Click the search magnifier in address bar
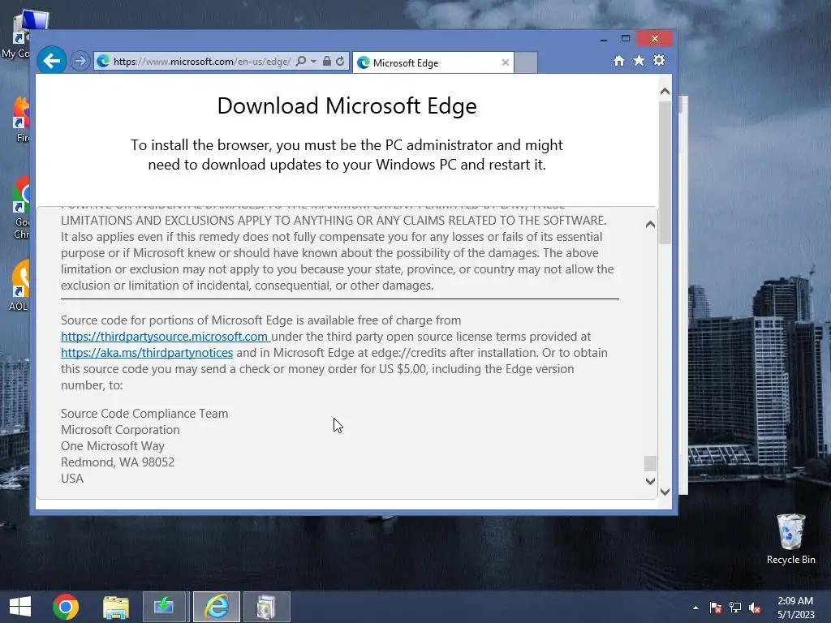Viewport: 831px width, 623px height. (x=301, y=62)
